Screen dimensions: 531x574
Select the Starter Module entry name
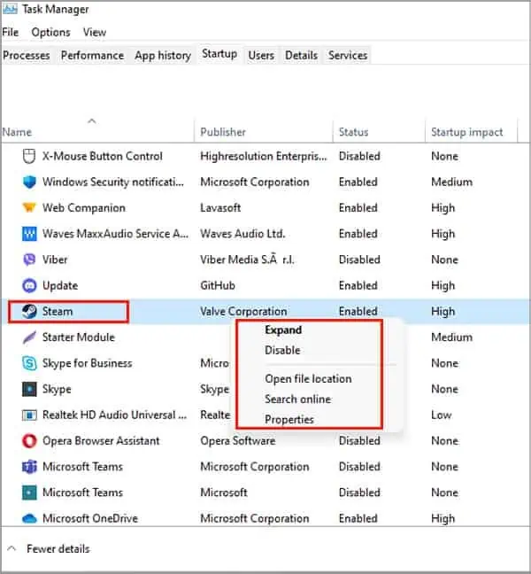coord(79,337)
